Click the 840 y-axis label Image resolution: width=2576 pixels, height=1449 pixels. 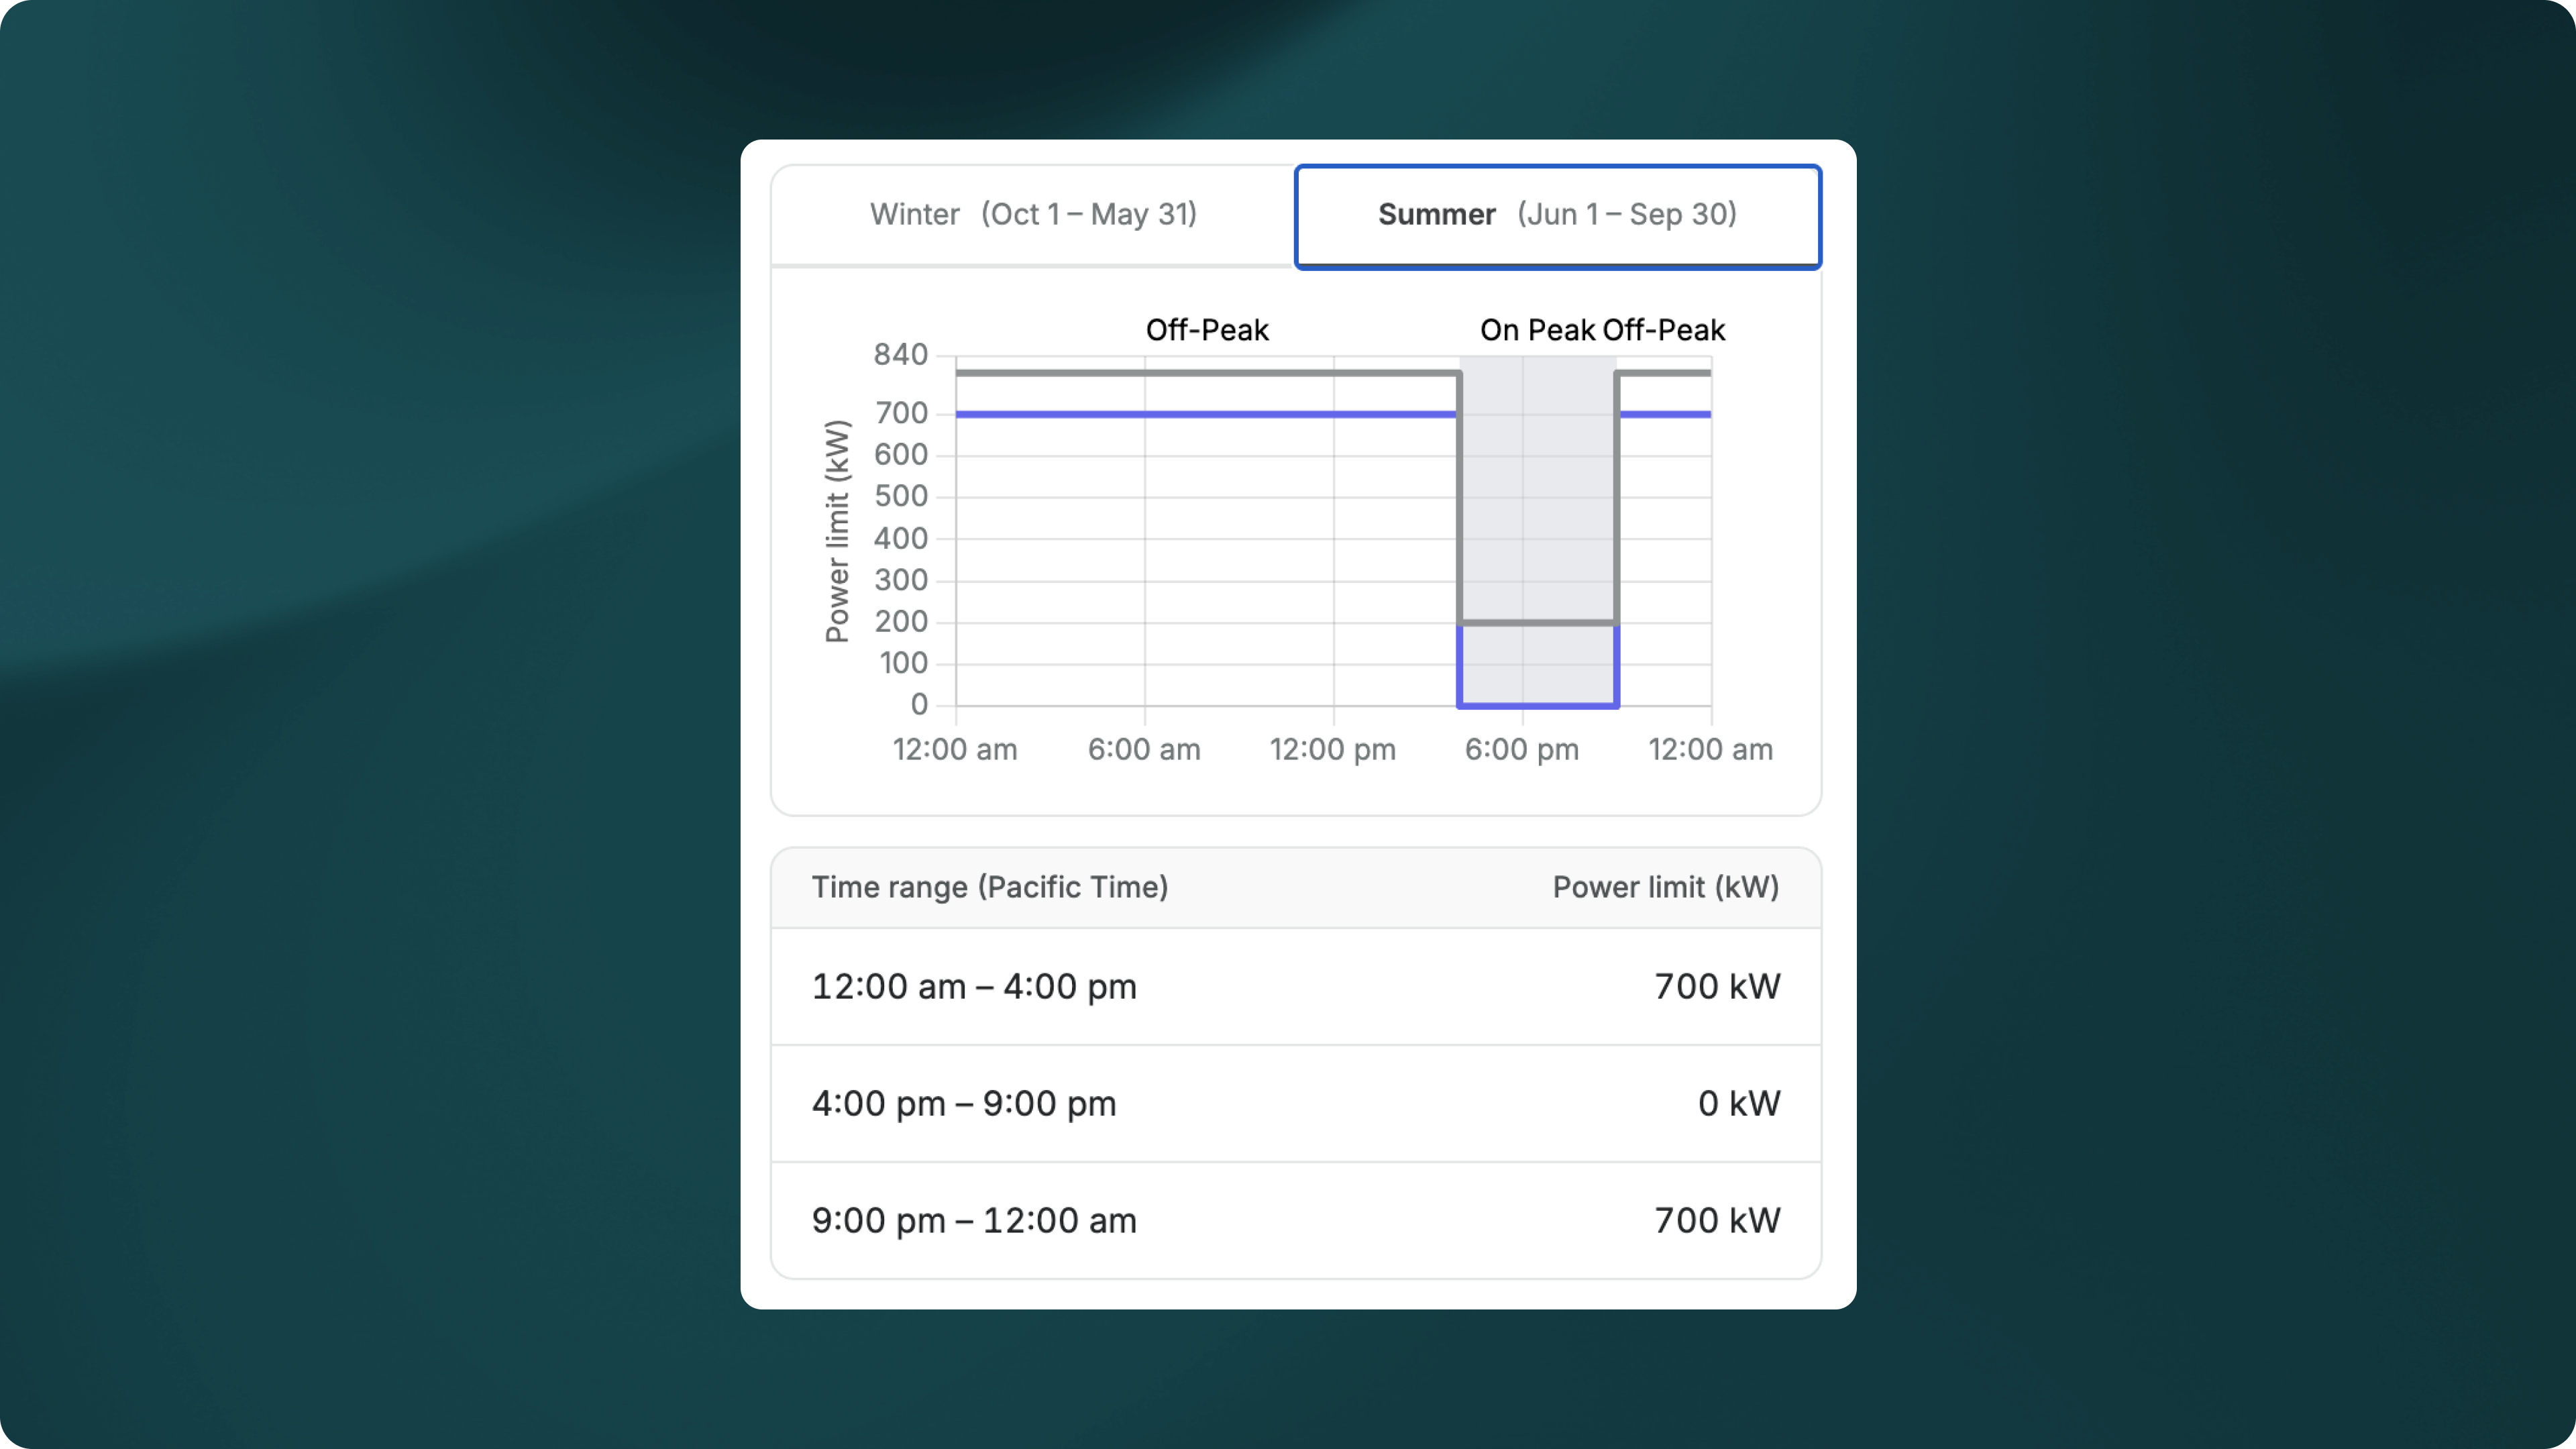click(900, 355)
